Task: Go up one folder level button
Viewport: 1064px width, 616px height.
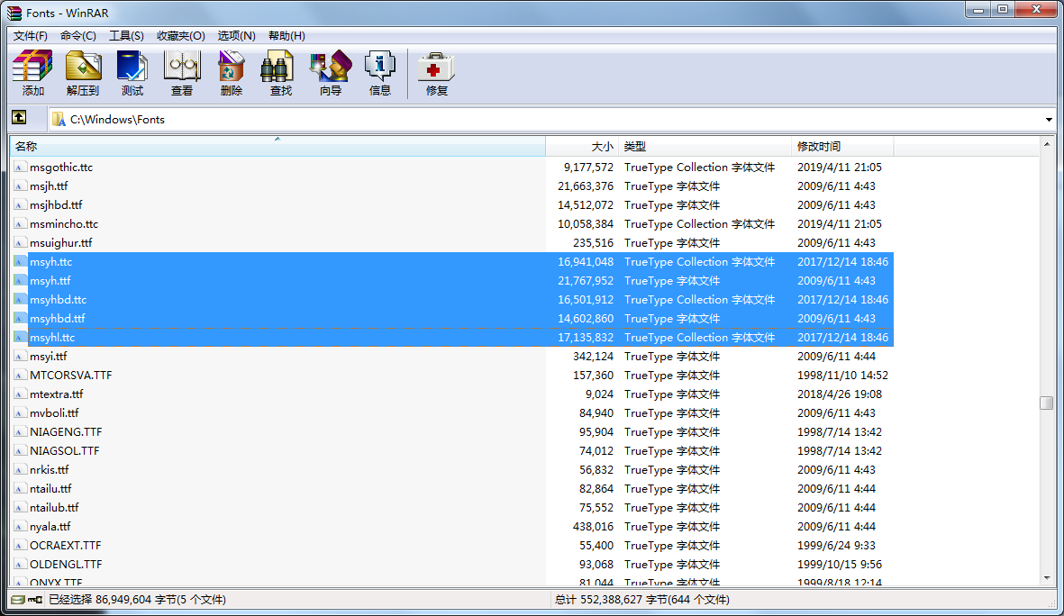Action: 19,118
